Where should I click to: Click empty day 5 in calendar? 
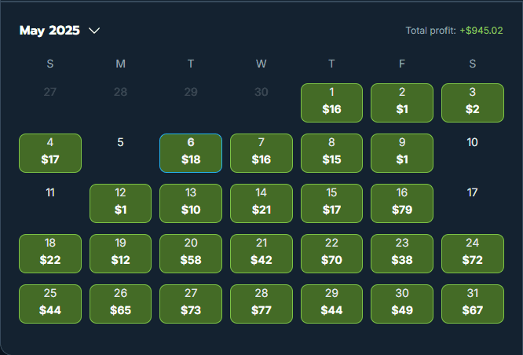tap(120, 142)
